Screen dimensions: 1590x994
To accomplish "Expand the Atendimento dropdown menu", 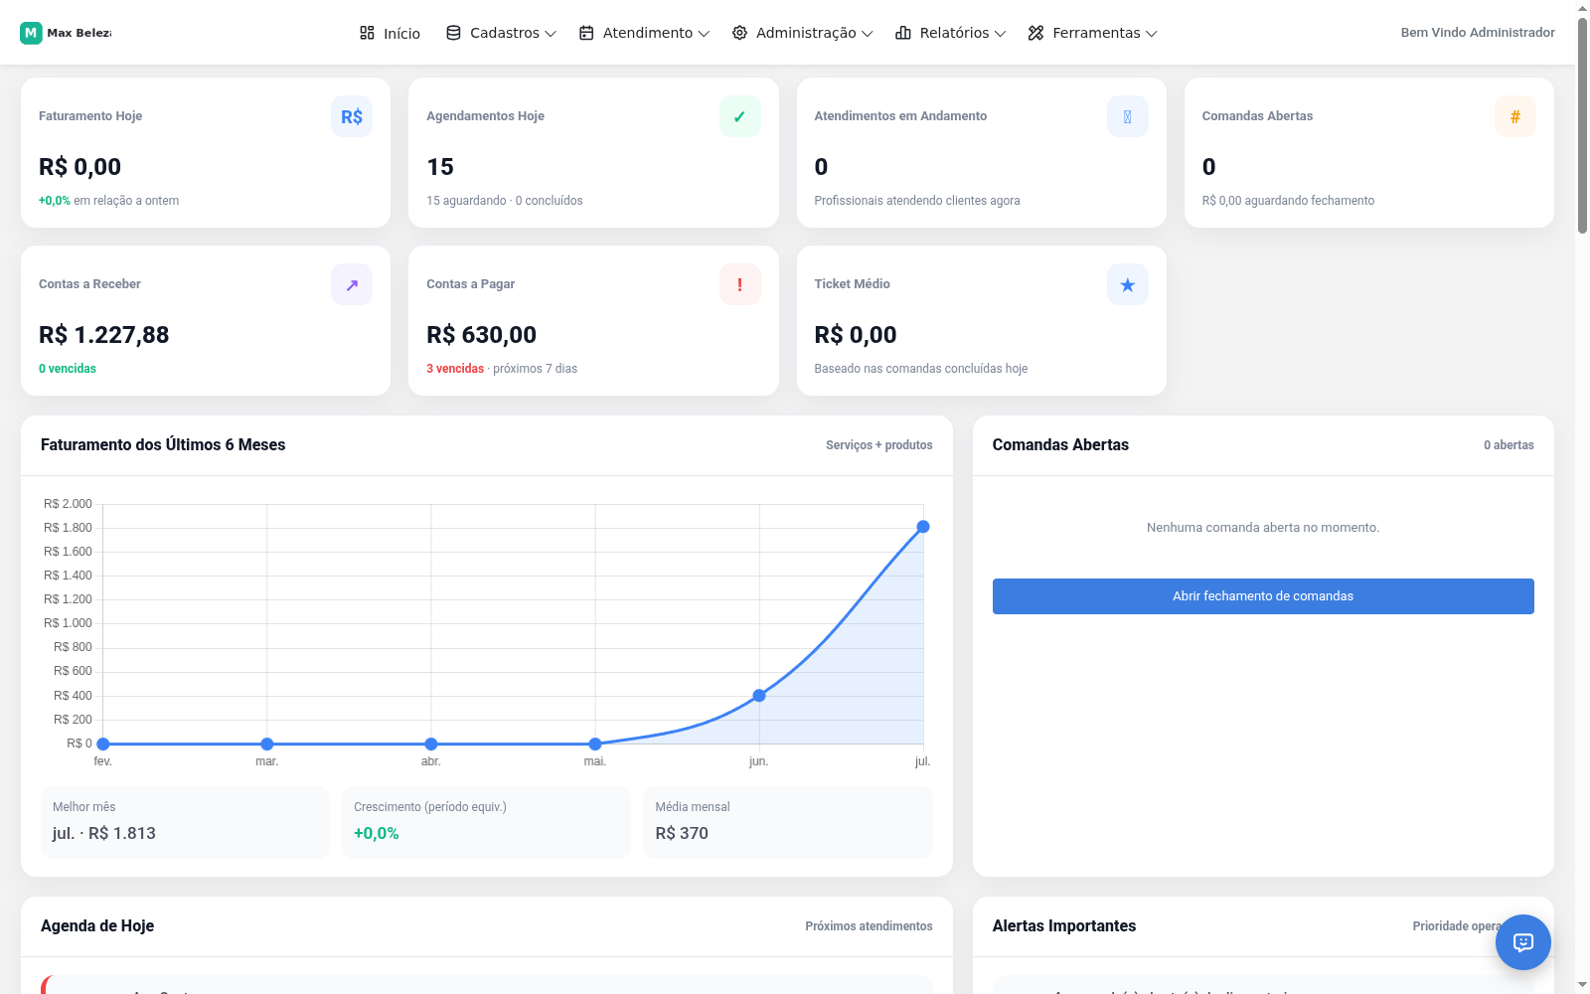I will (x=644, y=33).
